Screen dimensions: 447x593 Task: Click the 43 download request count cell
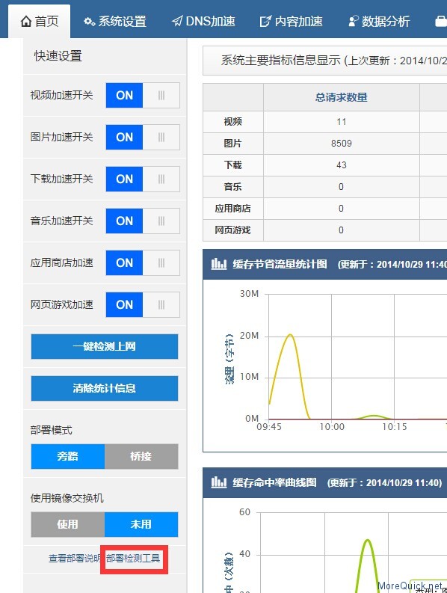pyautogui.click(x=341, y=165)
